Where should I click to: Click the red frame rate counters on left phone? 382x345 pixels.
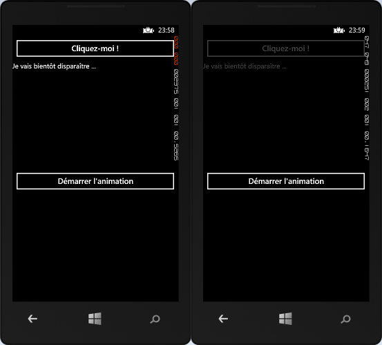tap(176, 50)
